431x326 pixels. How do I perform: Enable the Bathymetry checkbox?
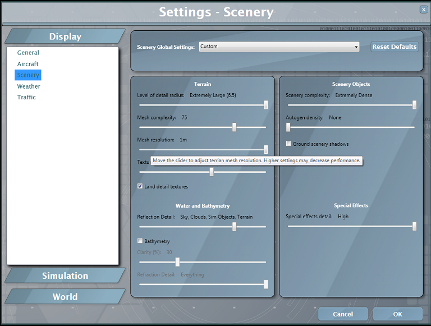(x=140, y=241)
